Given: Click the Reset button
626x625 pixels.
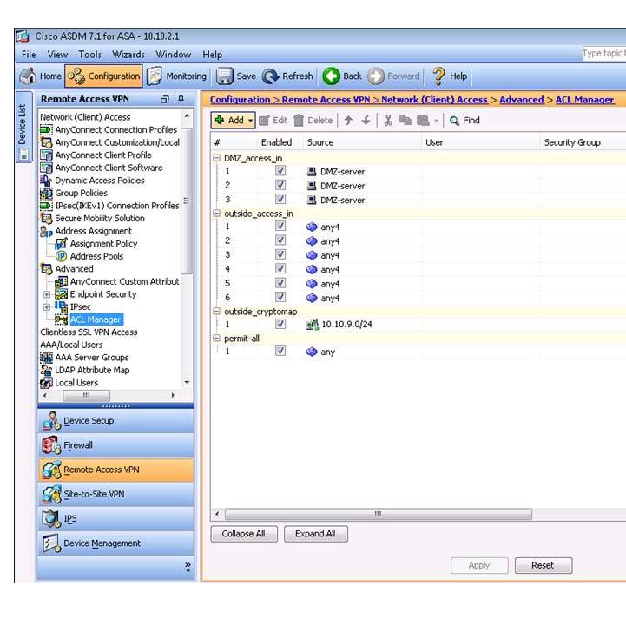Looking at the screenshot, I should (x=543, y=565).
